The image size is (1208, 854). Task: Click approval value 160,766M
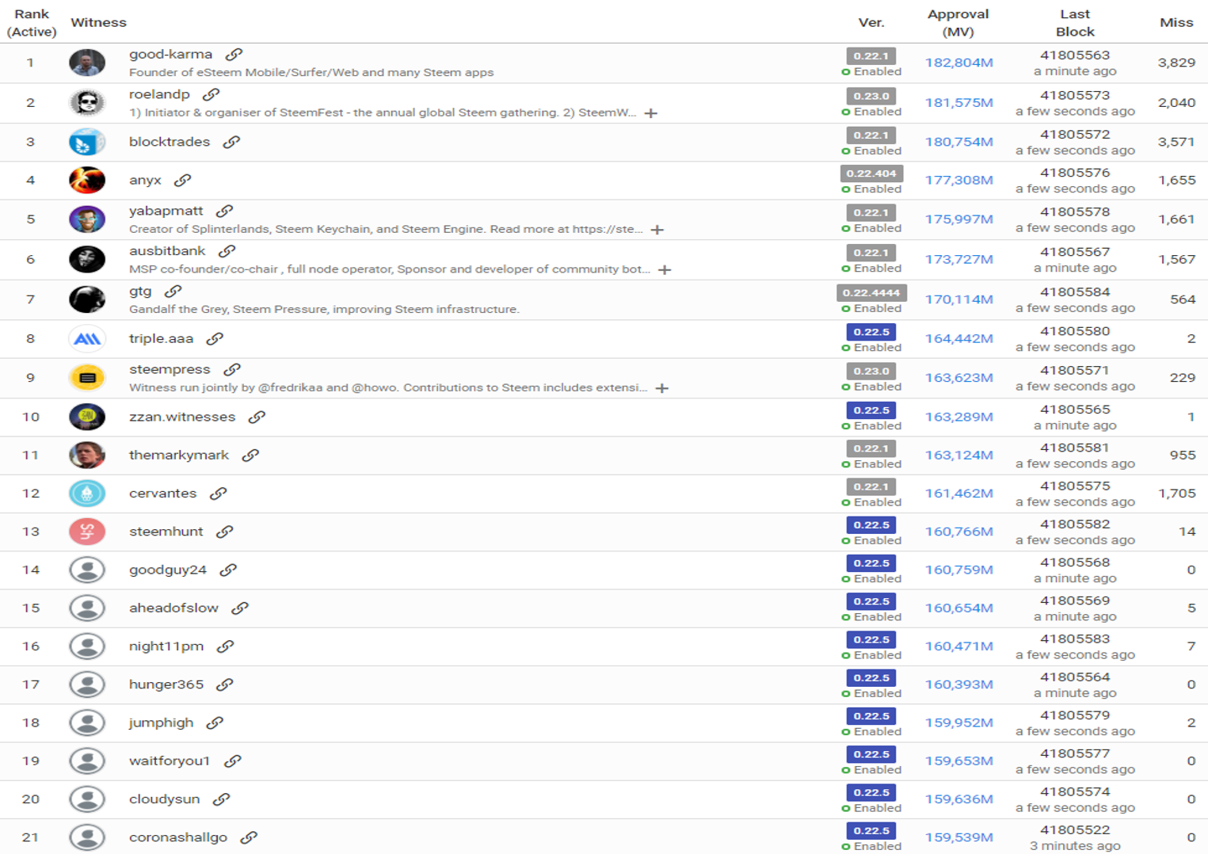pyautogui.click(x=958, y=532)
